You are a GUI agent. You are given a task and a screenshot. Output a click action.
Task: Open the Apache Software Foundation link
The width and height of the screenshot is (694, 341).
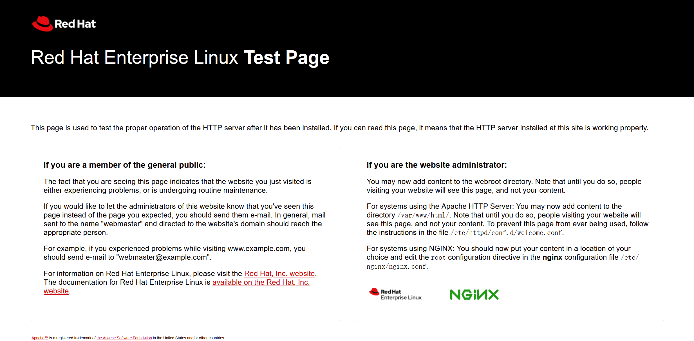(124, 338)
